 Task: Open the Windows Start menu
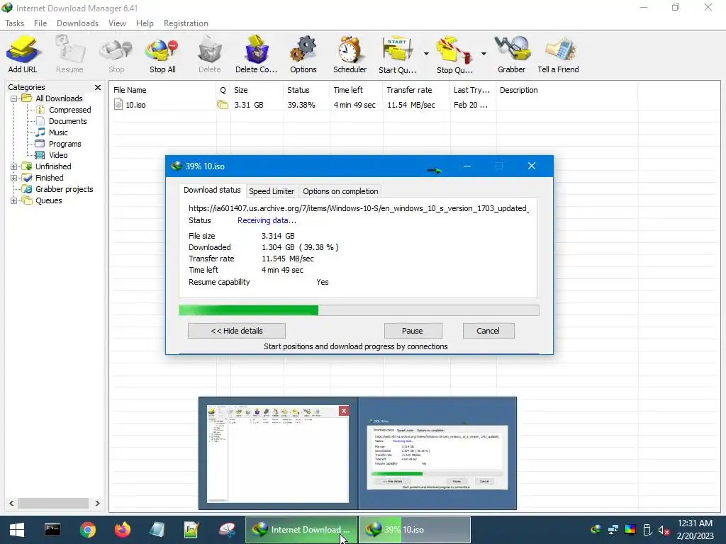17,530
